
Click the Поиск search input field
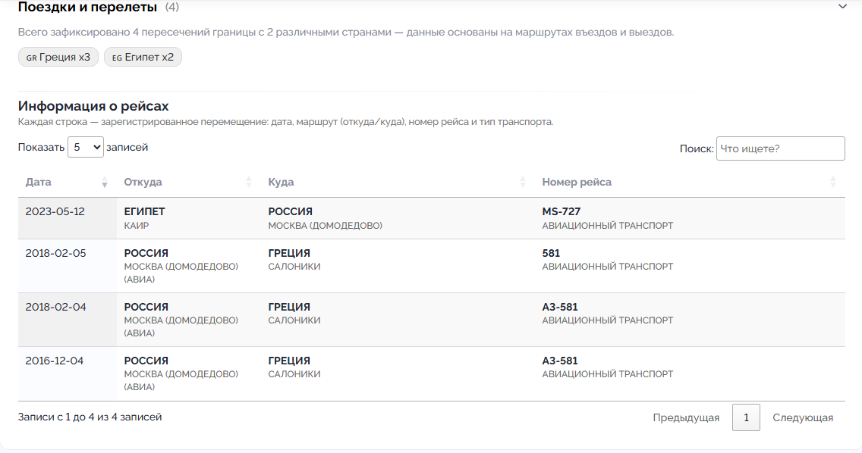click(780, 148)
